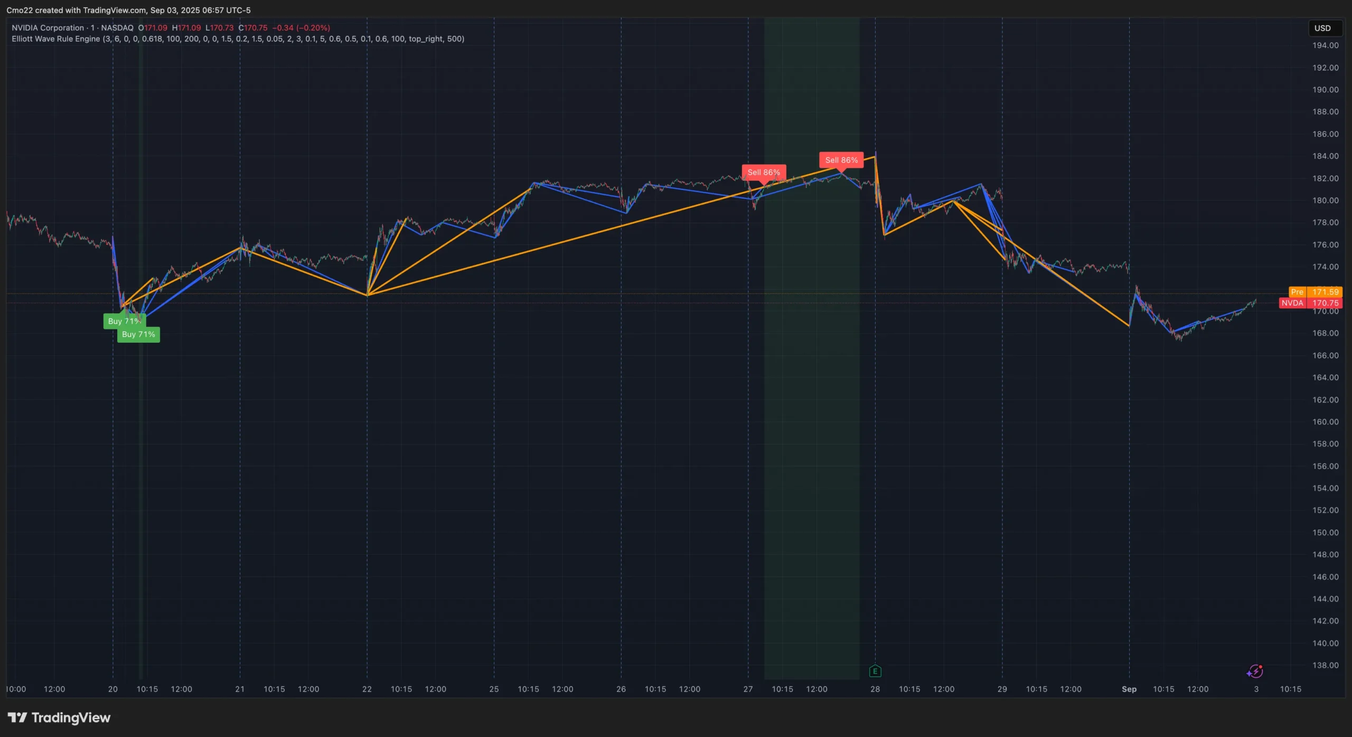Click the closing price C170.75 value
Image resolution: width=1352 pixels, height=737 pixels.
coord(253,27)
